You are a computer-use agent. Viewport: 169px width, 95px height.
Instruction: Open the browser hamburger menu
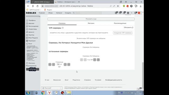pos(126,2)
